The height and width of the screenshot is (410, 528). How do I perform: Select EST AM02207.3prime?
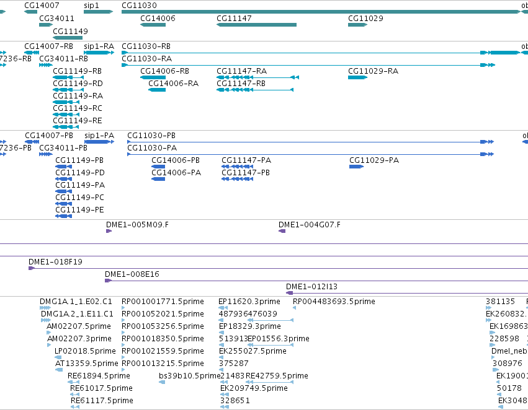[49, 345]
